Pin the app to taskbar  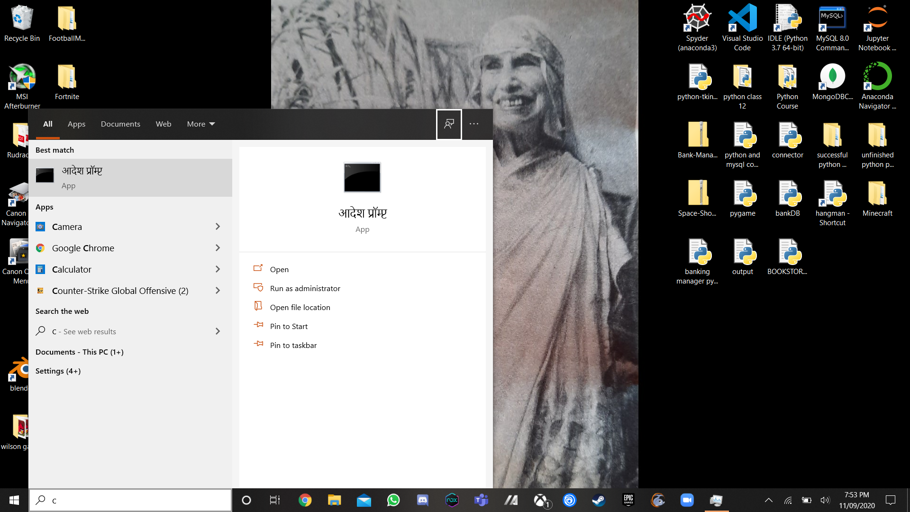coord(293,345)
